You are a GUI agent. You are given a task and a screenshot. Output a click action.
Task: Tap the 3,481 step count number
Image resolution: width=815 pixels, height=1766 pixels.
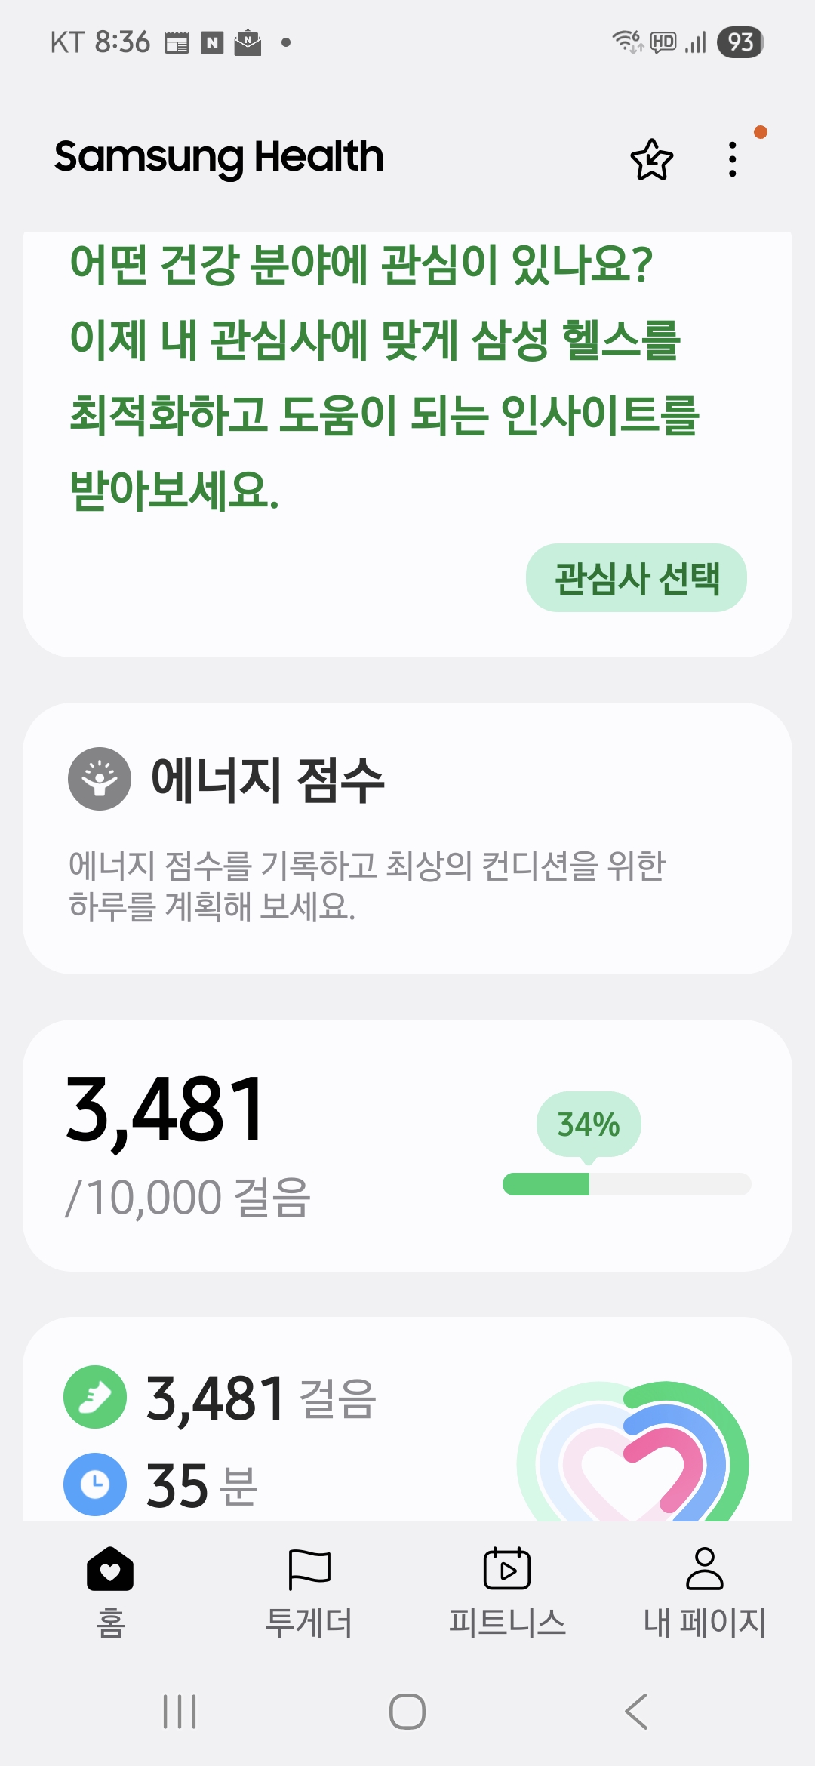(166, 1111)
